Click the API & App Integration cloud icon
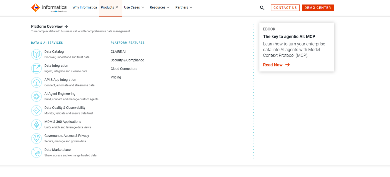The width and height of the screenshot is (390, 177). coord(36,82)
